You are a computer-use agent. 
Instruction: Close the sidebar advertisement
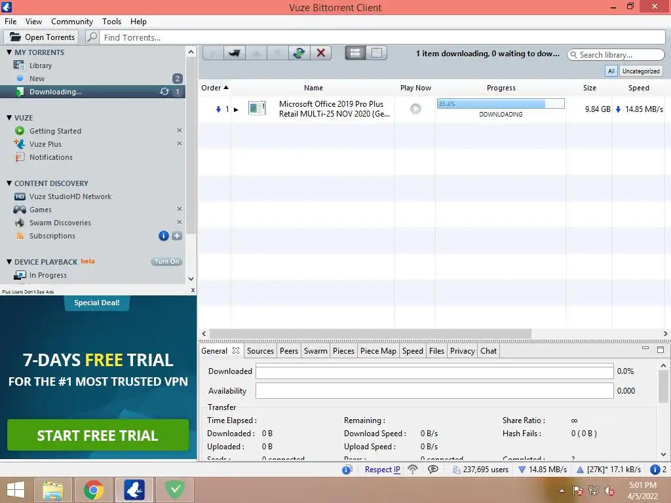(193, 290)
